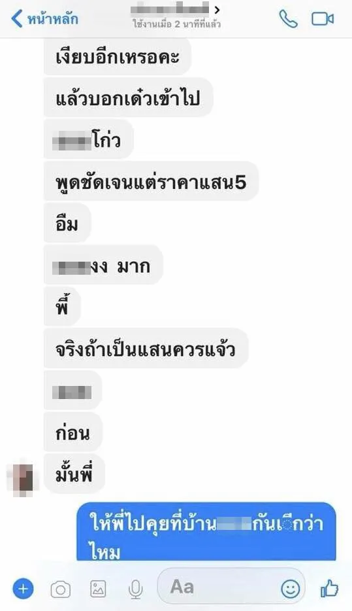The height and width of the screenshot is (611, 352).
Task: Select the blue sent message bubble
Action: (x=206, y=531)
